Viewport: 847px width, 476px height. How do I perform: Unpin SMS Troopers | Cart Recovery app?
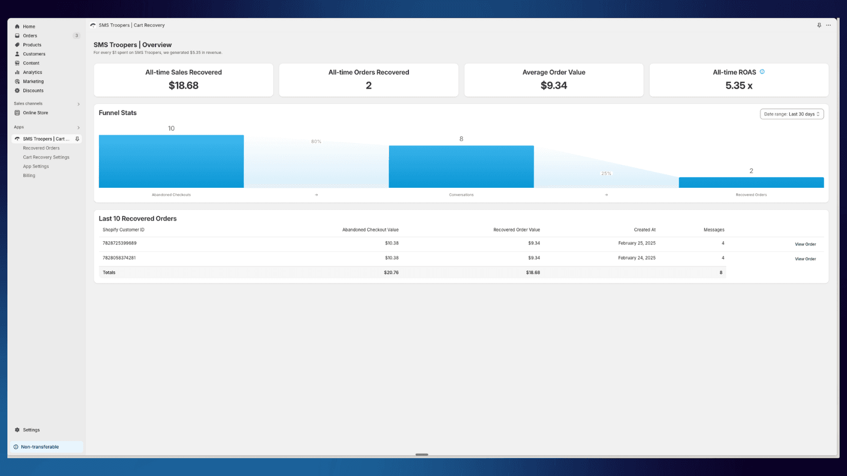click(77, 139)
